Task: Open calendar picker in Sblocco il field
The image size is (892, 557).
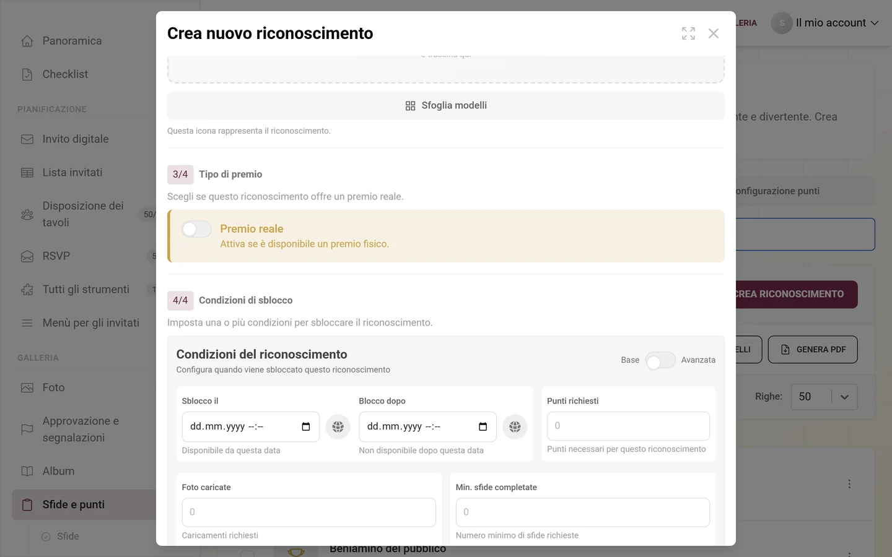Action: (306, 426)
